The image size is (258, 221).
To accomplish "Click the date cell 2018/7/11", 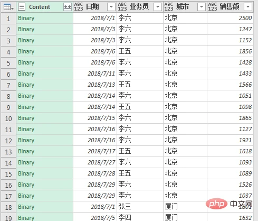I will tap(95, 73).
